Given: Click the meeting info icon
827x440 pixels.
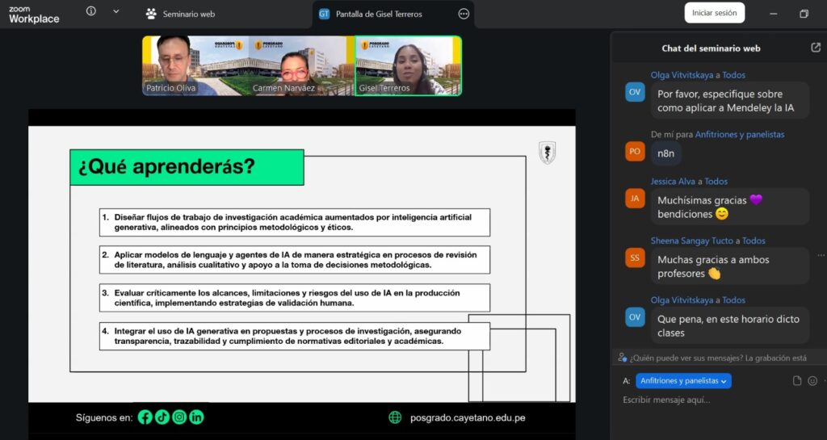Looking at the screenshot, I should click(90, 11).
